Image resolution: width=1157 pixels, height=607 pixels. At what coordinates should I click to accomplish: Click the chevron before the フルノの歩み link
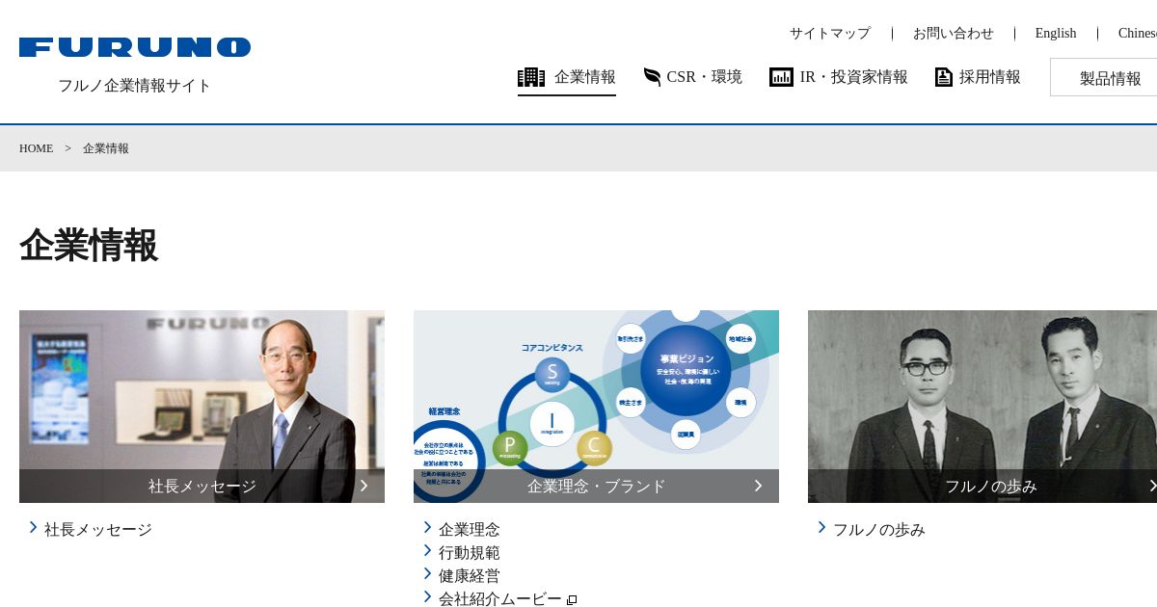822,528
